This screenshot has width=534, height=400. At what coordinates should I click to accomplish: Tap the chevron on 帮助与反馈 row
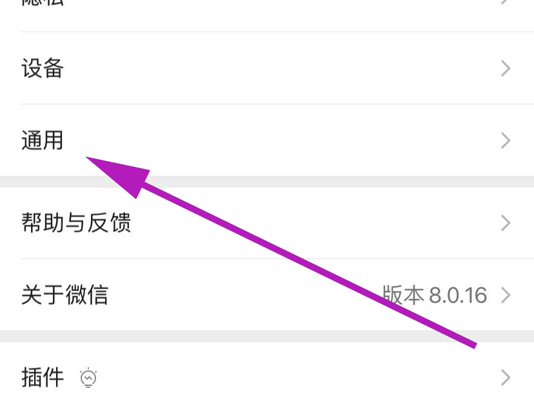(x=506, y=223)
